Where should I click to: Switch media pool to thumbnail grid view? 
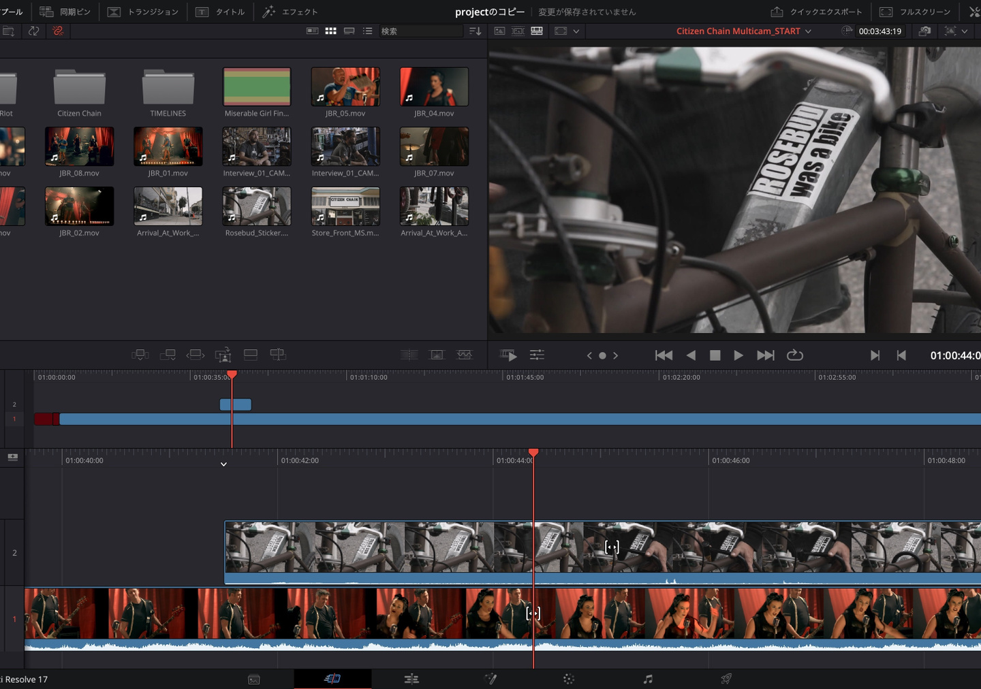tap(330, 31)
